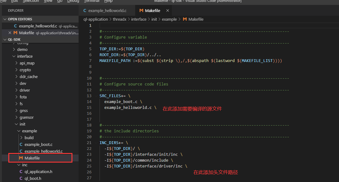Collapse the OPEN EDITORS section
The image size is (339, 182).
(5, 19)
